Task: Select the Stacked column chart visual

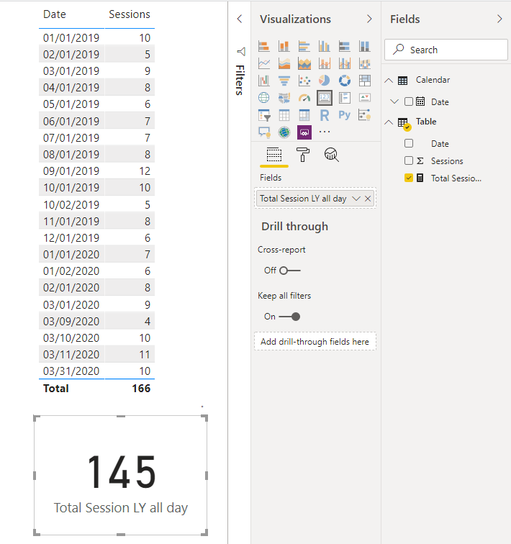Action: point(284,46)
